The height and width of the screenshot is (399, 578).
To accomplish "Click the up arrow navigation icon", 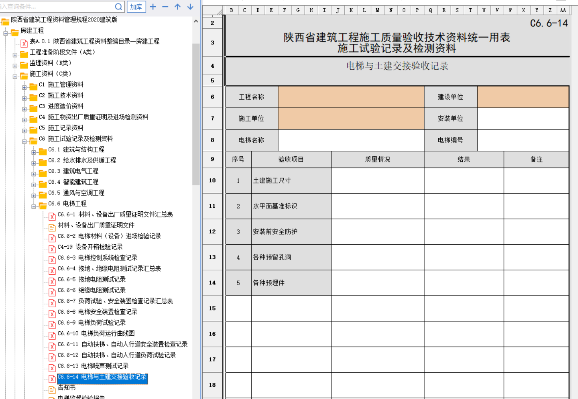I will pos(178,7).
